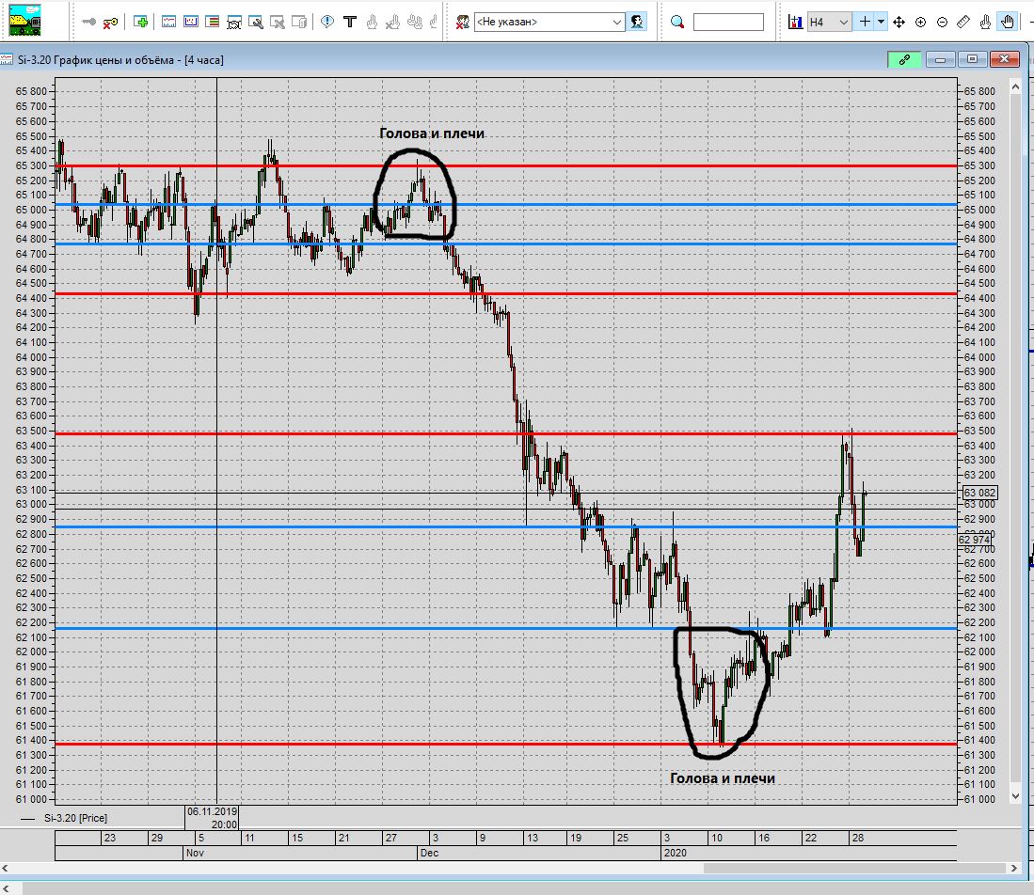Screen dimensions: 1034x895
Task: Click the greyed copy window icon
Action: [299, 23]
